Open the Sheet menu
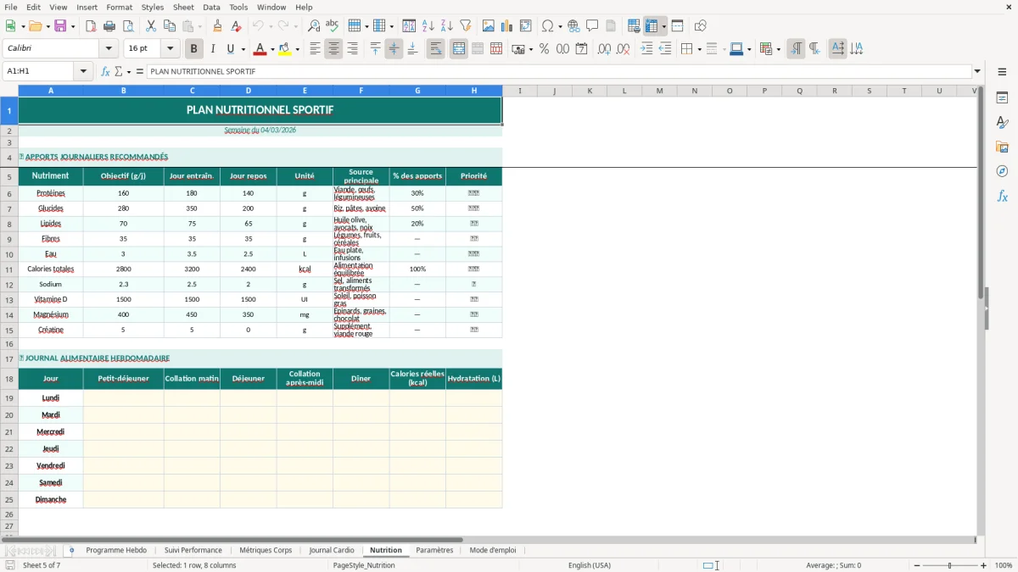Image resolution: width=1018 pixels, height=572 pixels. coord(183,7)
